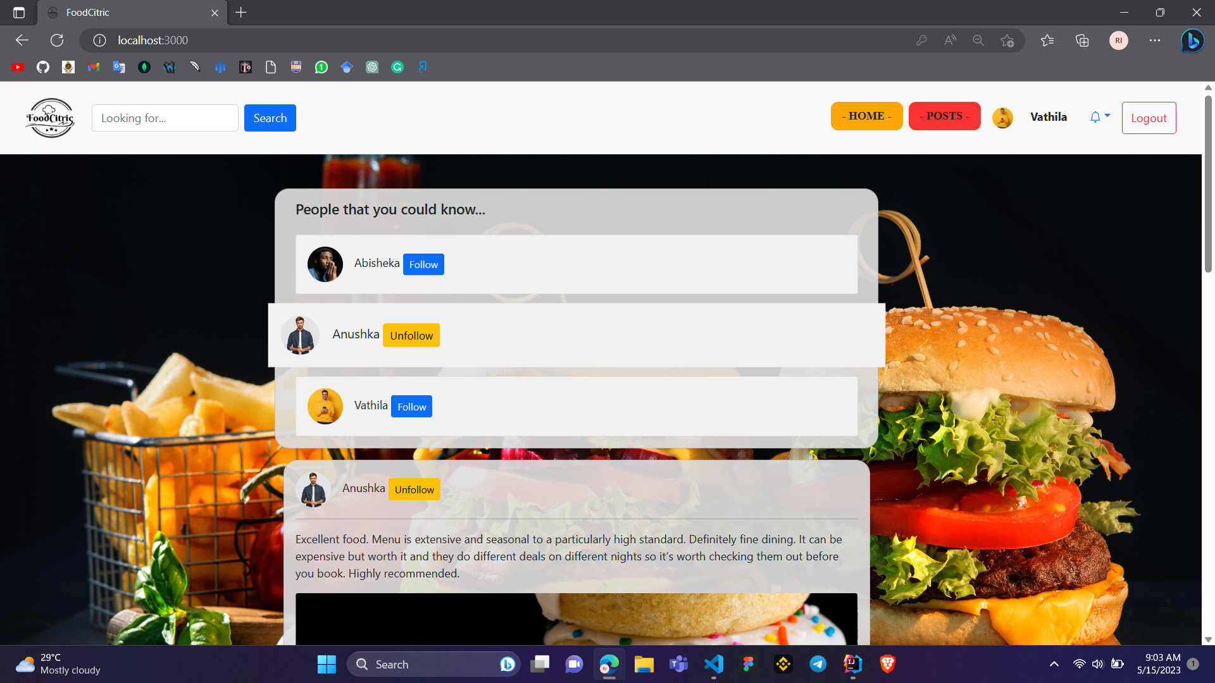Viewport: 1215px width, 683px height.
Task: Go to the HOME page
Action: 866,116
